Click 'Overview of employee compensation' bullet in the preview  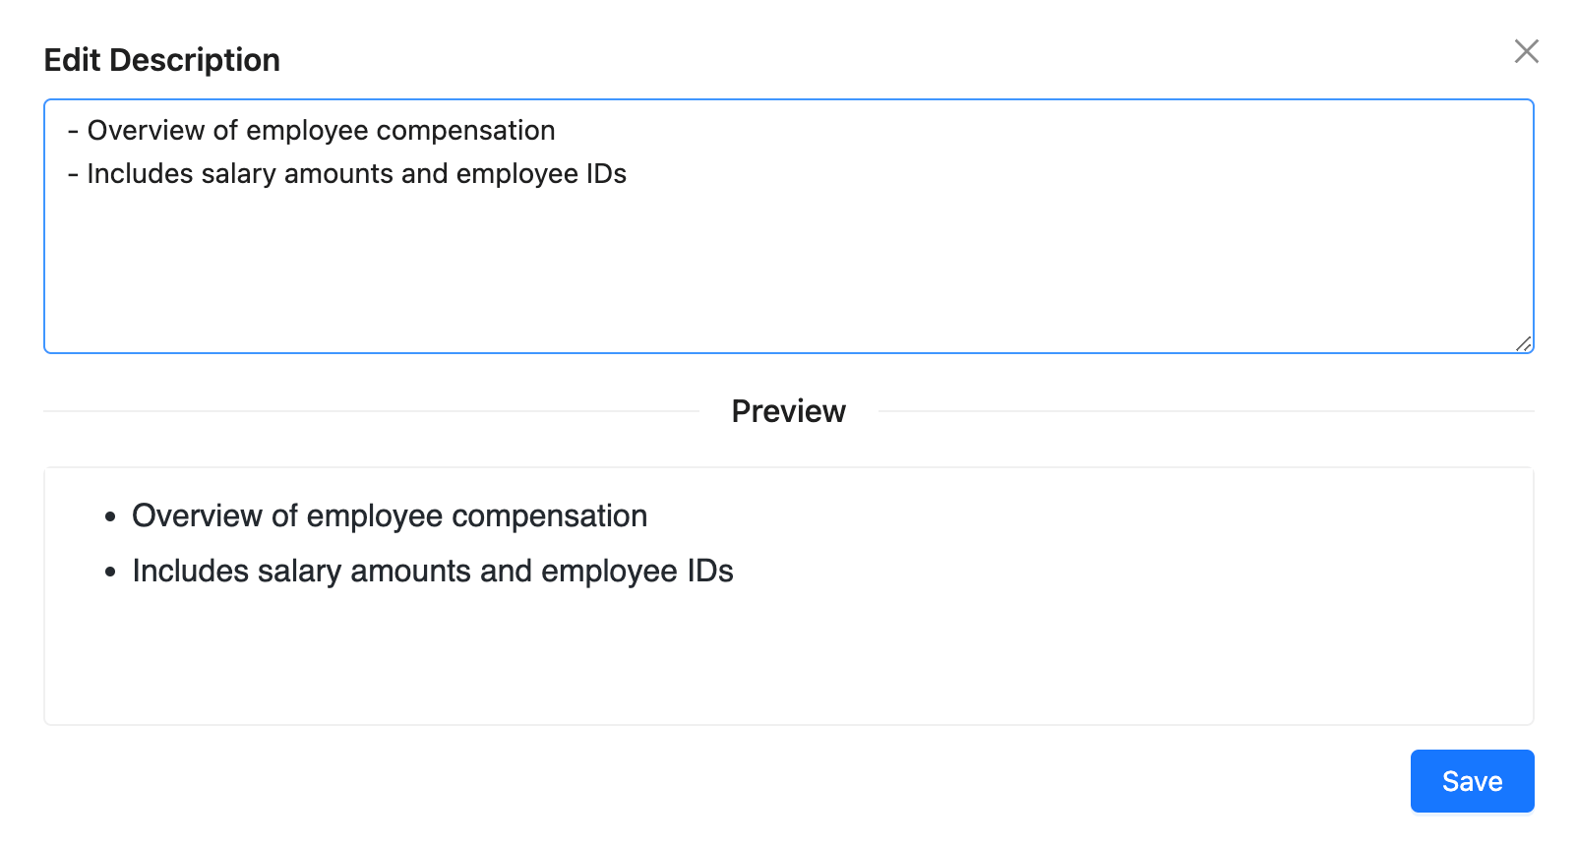click(390, 515)
